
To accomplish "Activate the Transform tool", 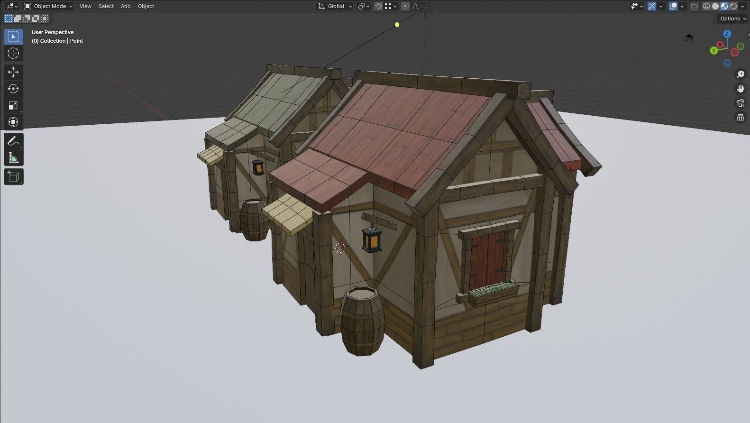I will pos(13,122).
